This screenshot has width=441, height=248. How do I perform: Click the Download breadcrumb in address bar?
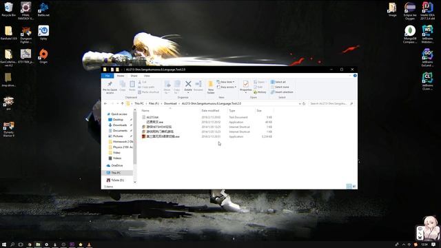click(x=170, y=104)
